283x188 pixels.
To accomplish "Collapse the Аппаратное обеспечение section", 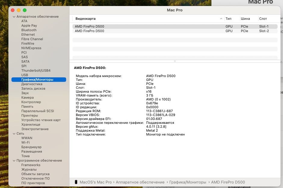I will click(x=14, y=17).
